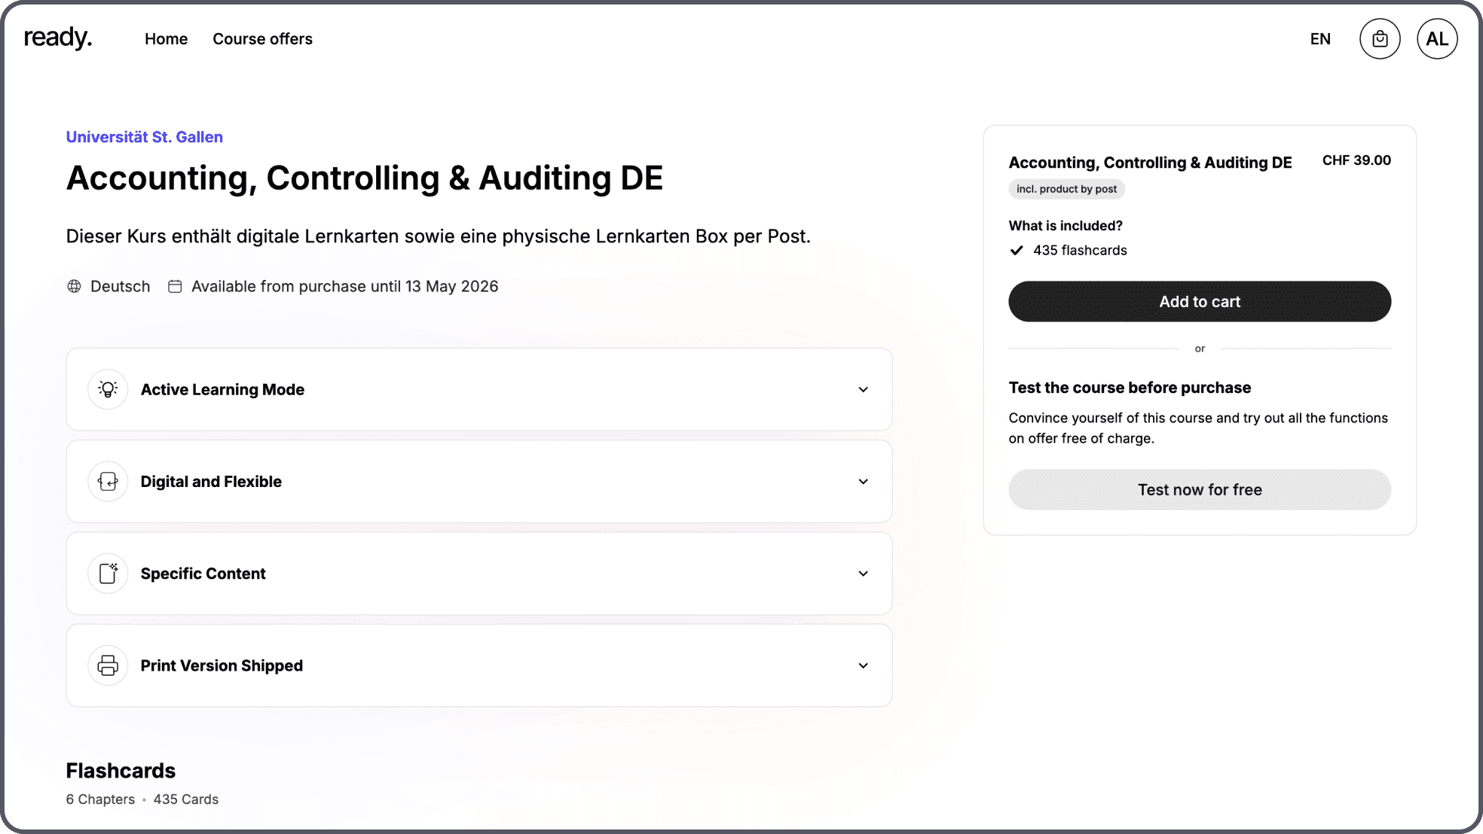Open the Course offers menu item
Image resolution: width=1483 pixels, height=834 pixels.
click(x=262, y=39)
